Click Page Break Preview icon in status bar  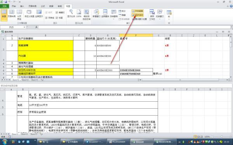coord(201,137)
